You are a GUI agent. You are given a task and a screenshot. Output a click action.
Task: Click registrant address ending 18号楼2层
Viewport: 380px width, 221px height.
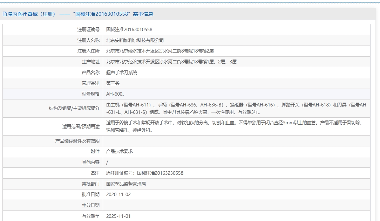[160, 51]
